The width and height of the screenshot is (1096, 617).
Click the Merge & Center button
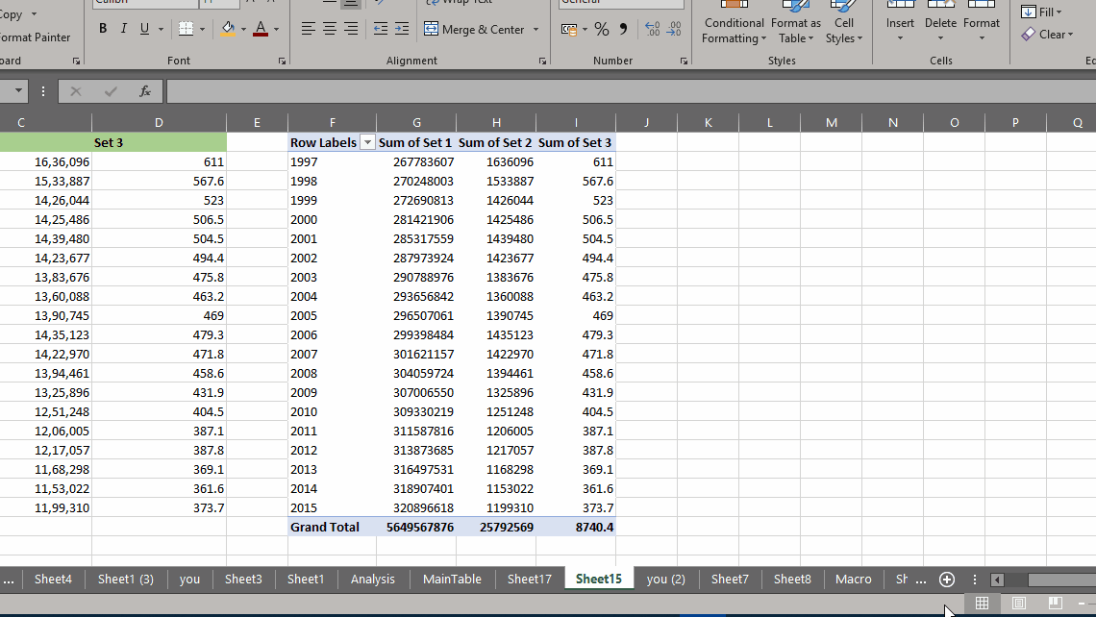pyautogui.click(x=475, y=30)
